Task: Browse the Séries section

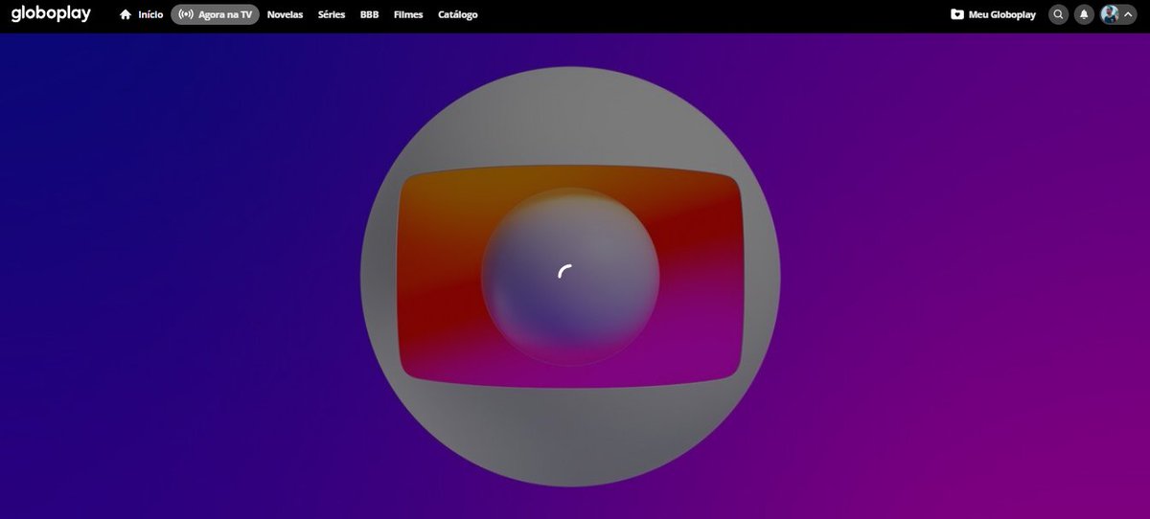Action: pyautogui.click(x=332, y=14)
